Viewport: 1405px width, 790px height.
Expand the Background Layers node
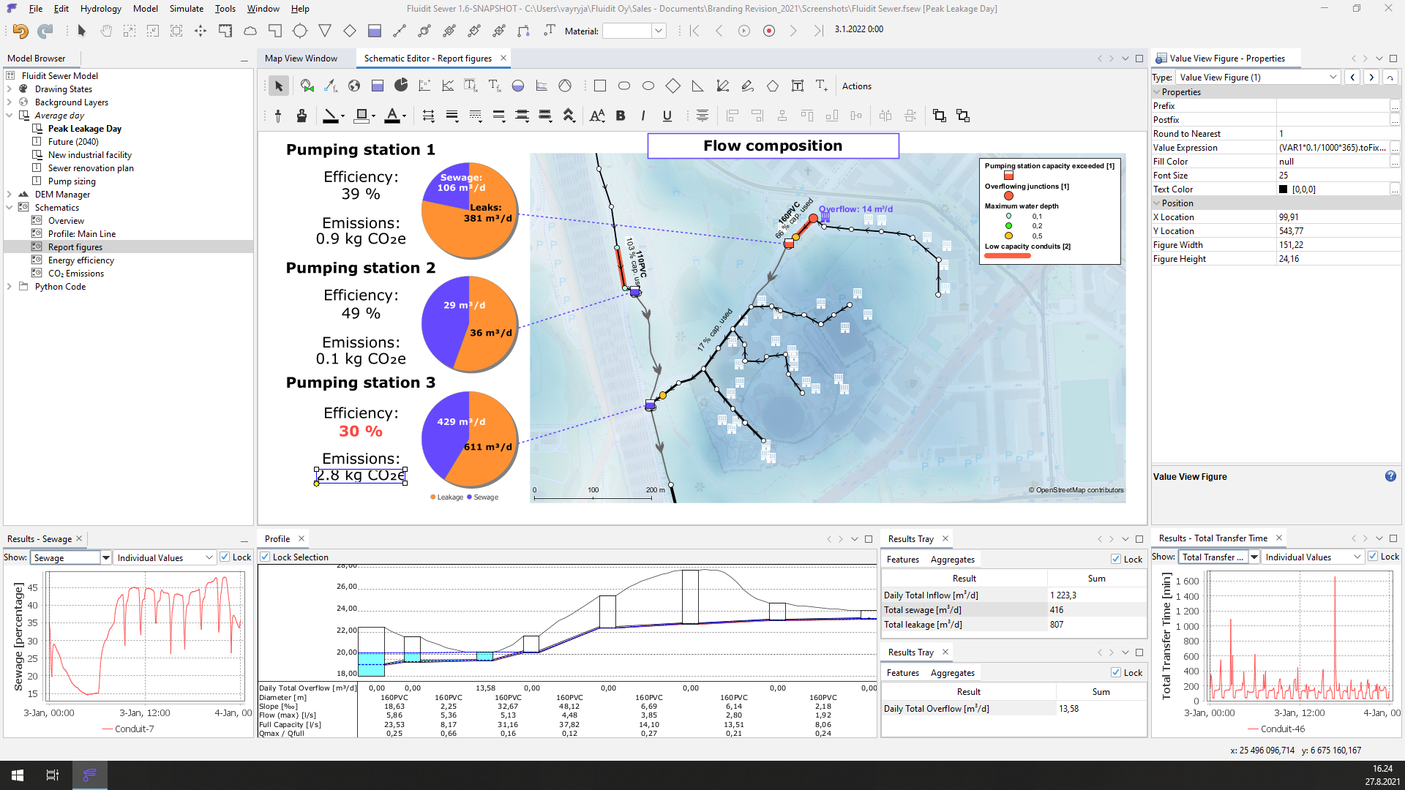pyautogui.click(x=10, y=102)
